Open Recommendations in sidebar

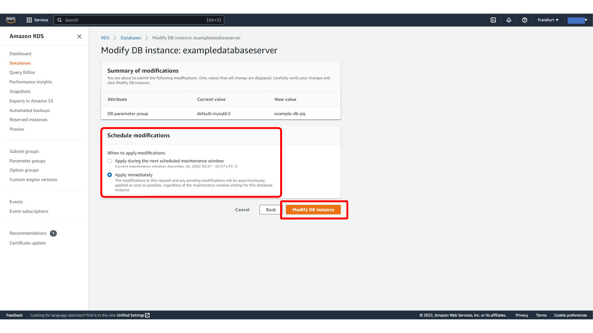(x=28, y=233)
